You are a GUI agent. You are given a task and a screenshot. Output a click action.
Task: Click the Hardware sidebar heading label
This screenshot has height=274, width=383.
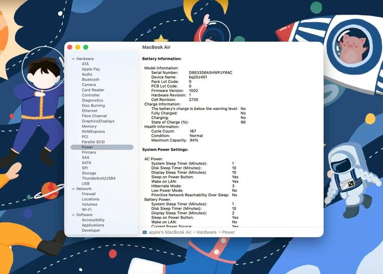(x=85, y=59)
